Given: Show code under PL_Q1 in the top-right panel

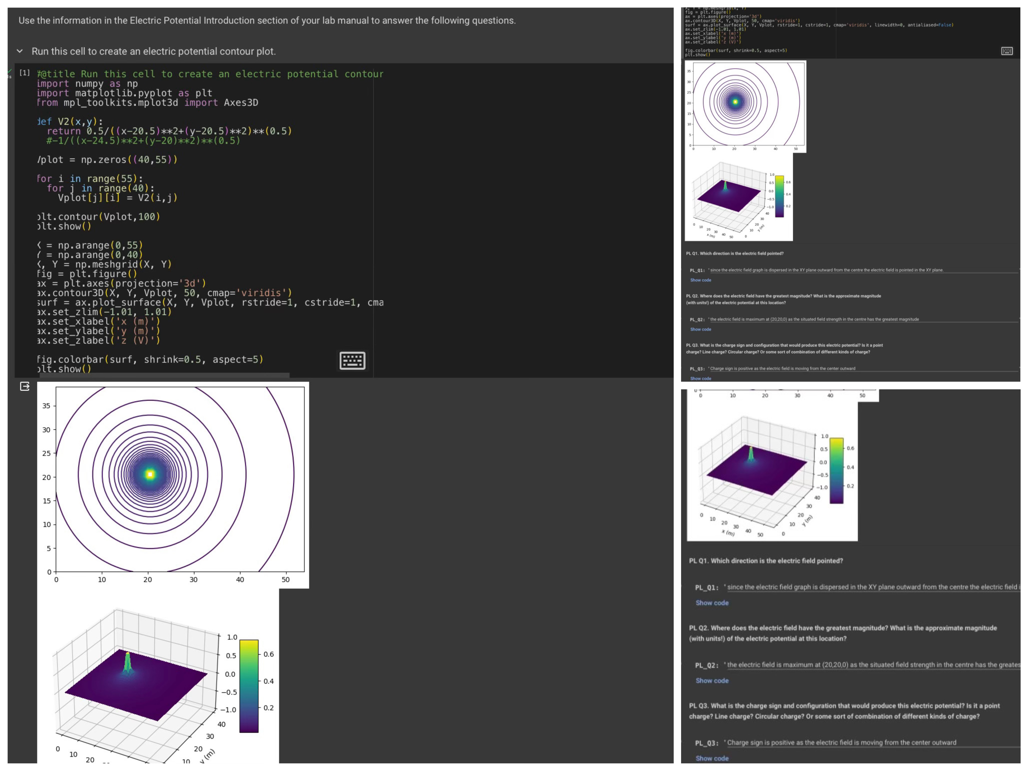Looking at the screenshot, I should [x=700, y=280].
